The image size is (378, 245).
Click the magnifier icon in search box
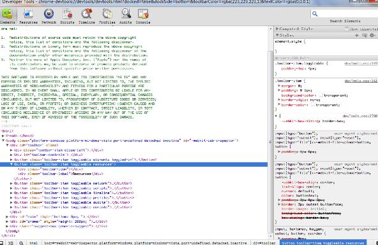[315, 14]
